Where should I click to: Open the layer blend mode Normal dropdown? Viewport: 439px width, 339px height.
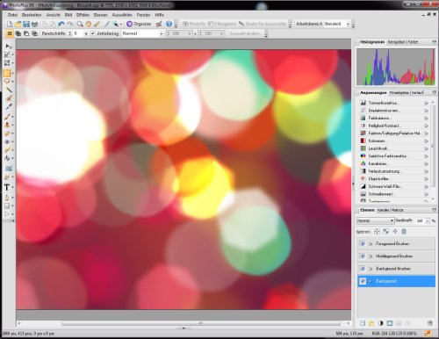(x=376, y=220)
